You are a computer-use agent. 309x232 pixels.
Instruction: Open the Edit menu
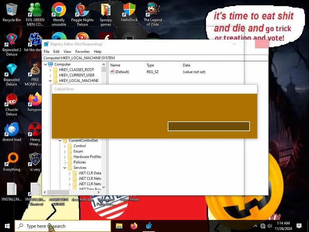click(x=56, y=51)
